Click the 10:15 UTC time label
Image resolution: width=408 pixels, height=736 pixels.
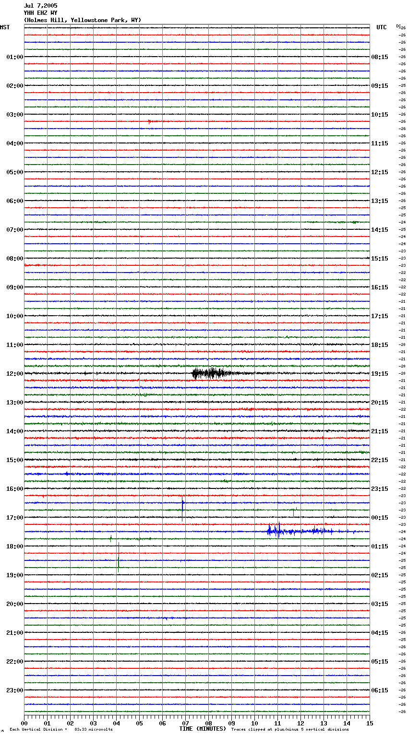[x=380, y=115]
